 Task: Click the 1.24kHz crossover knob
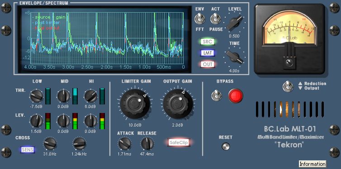(80, 144)
